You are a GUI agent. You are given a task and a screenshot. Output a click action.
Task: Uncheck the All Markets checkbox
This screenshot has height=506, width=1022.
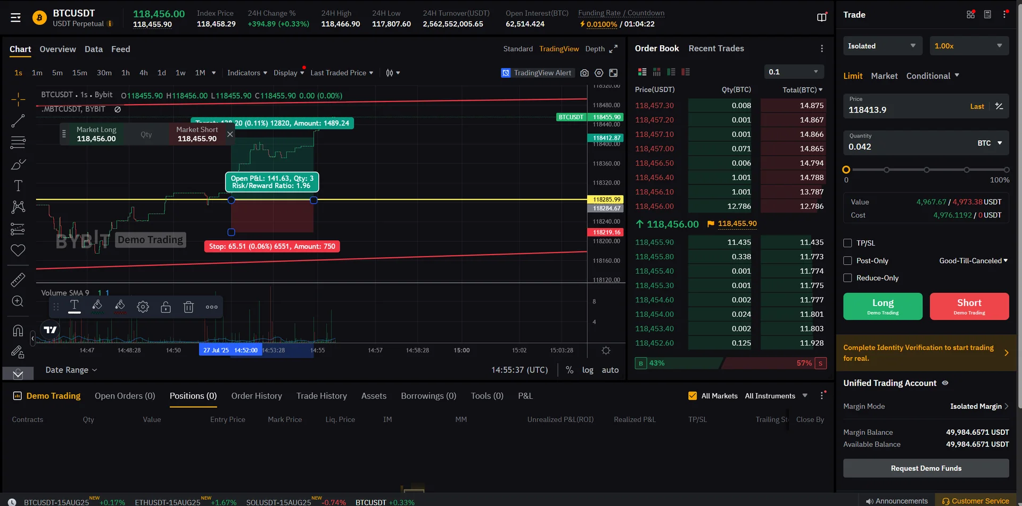(x=693, y=396)
